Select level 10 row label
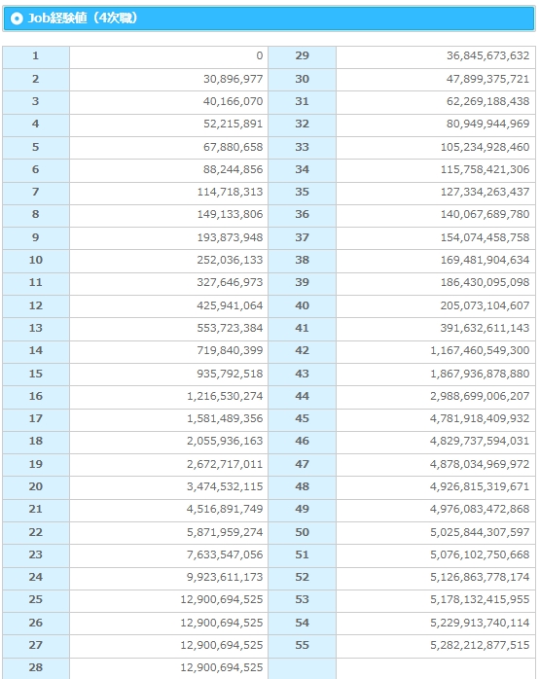This screenshot has height=679, width=540. tap(36, 261)
